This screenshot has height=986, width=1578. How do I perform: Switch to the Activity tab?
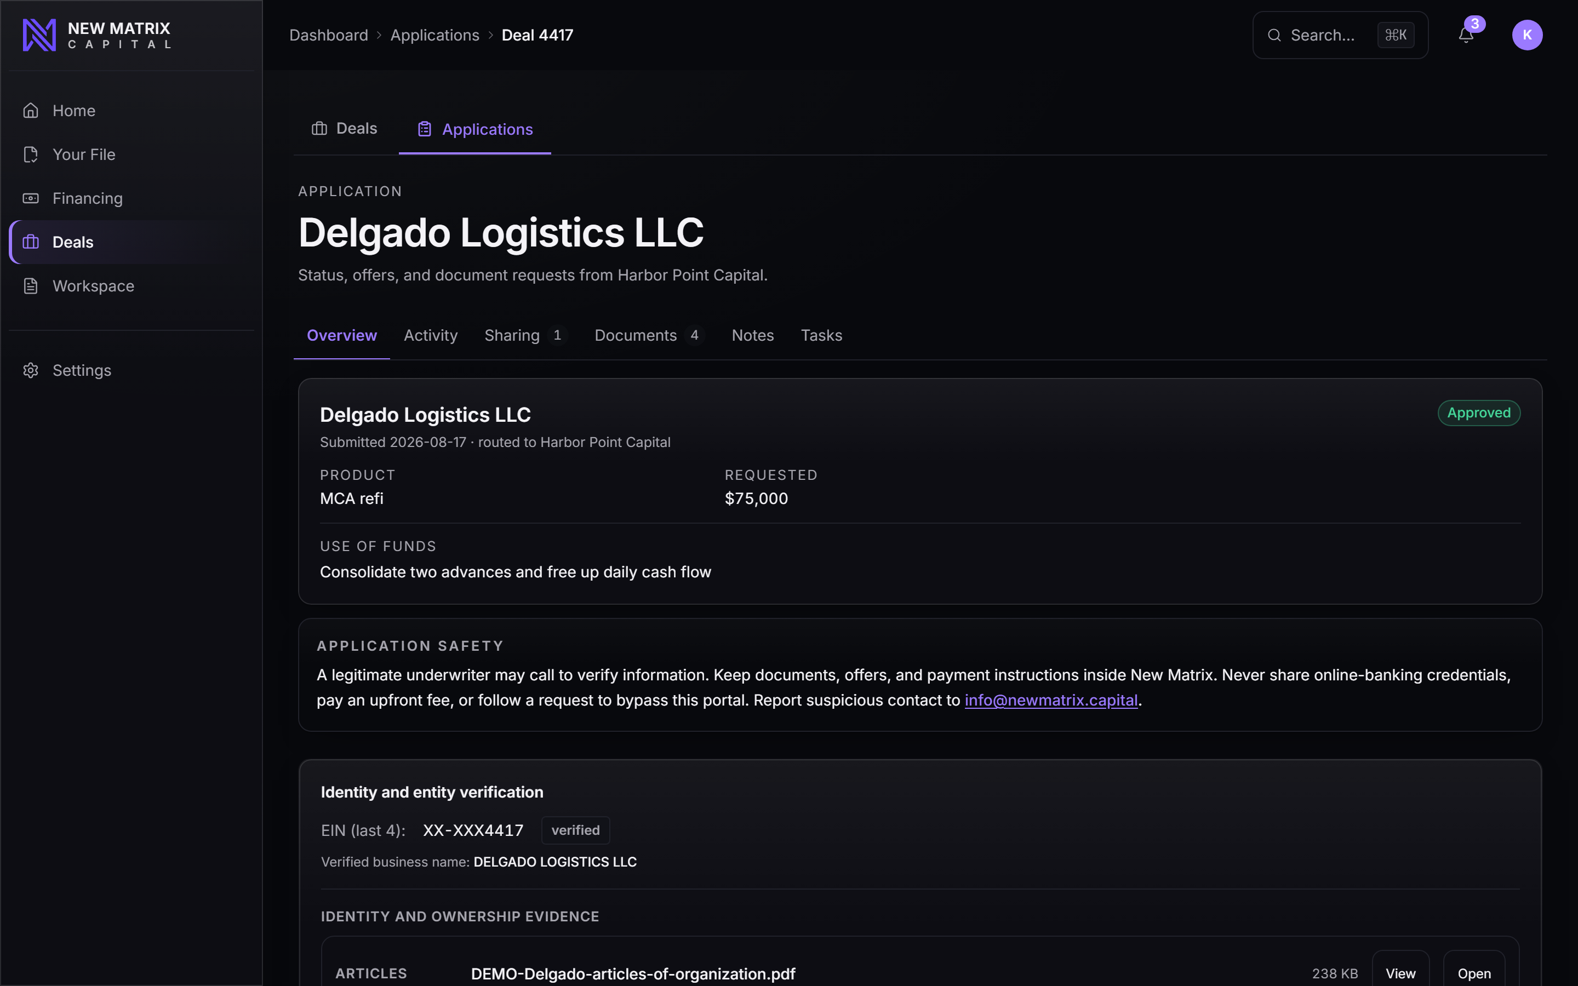click(x=430, y=335)
